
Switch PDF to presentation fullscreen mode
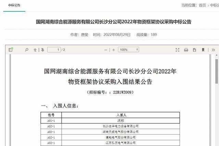tap(177, 50)
